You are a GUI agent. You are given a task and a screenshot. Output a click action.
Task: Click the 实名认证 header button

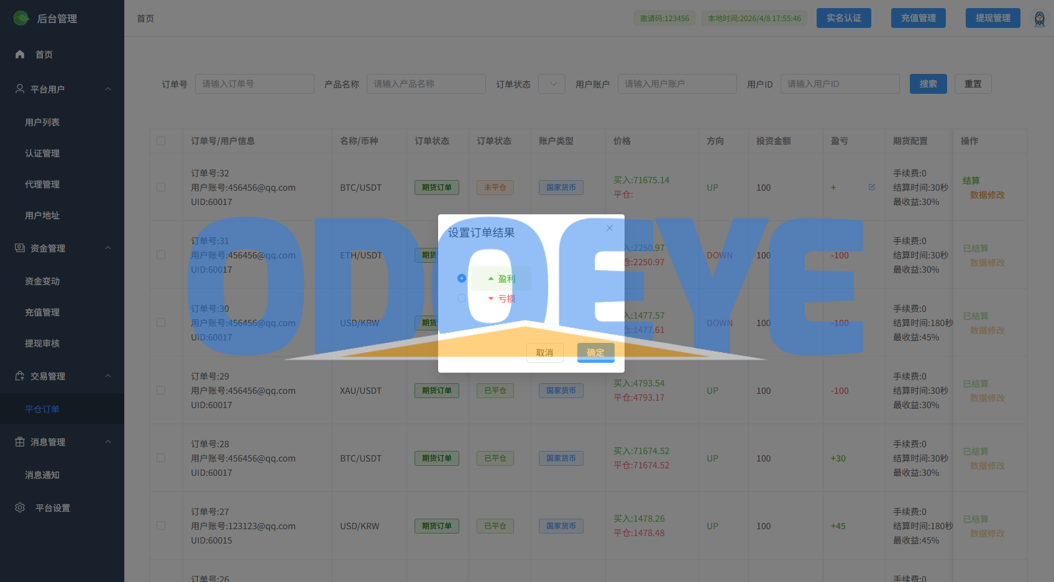point(844,18)
